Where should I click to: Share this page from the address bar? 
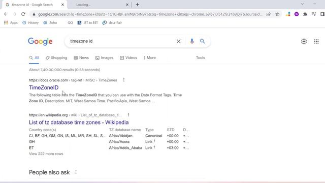pos(269,14)
